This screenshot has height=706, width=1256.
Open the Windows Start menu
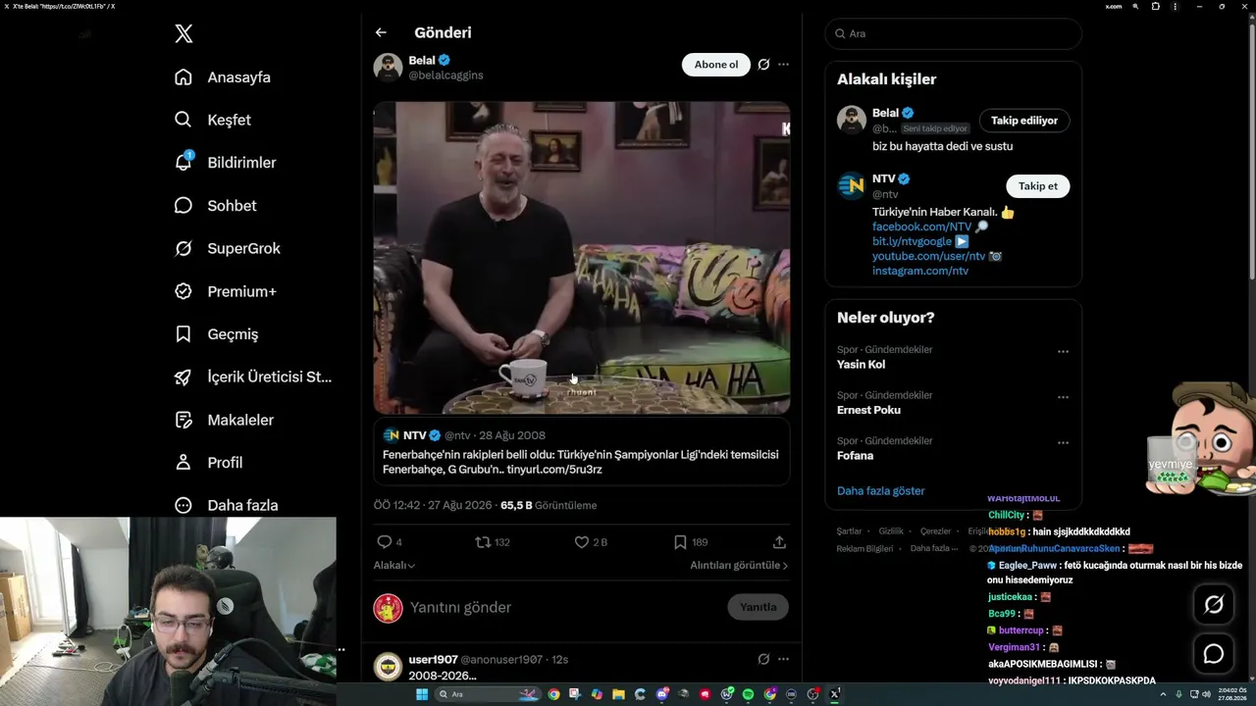click(x=422, y=694)
